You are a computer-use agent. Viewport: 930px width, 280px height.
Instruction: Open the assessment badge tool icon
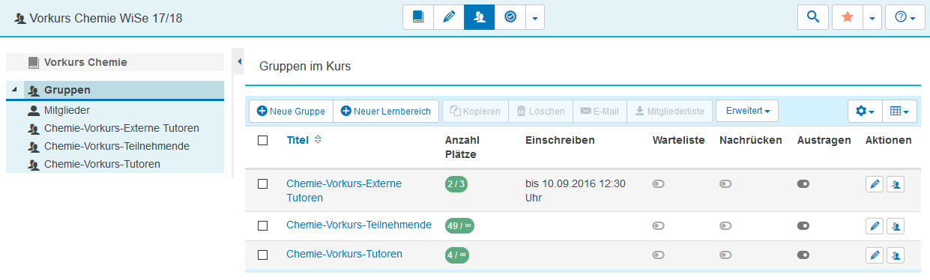510,17
